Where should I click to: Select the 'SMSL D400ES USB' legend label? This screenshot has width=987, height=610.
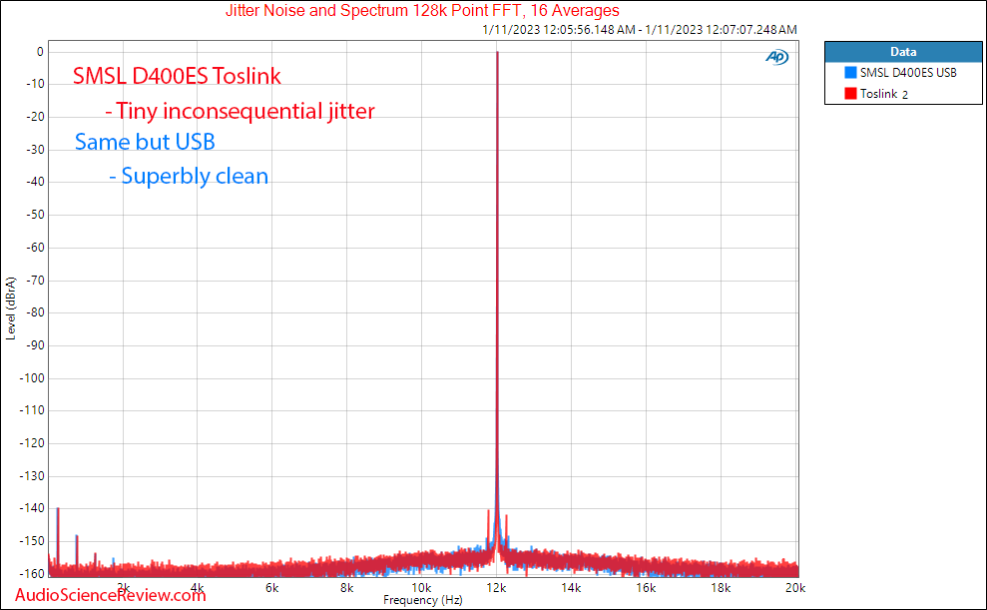(908, 73)
